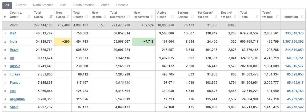Click World total cases 244,444,105
Image resolution: width=308 pixels, height=112 pixels.
(x=43, y=25)
